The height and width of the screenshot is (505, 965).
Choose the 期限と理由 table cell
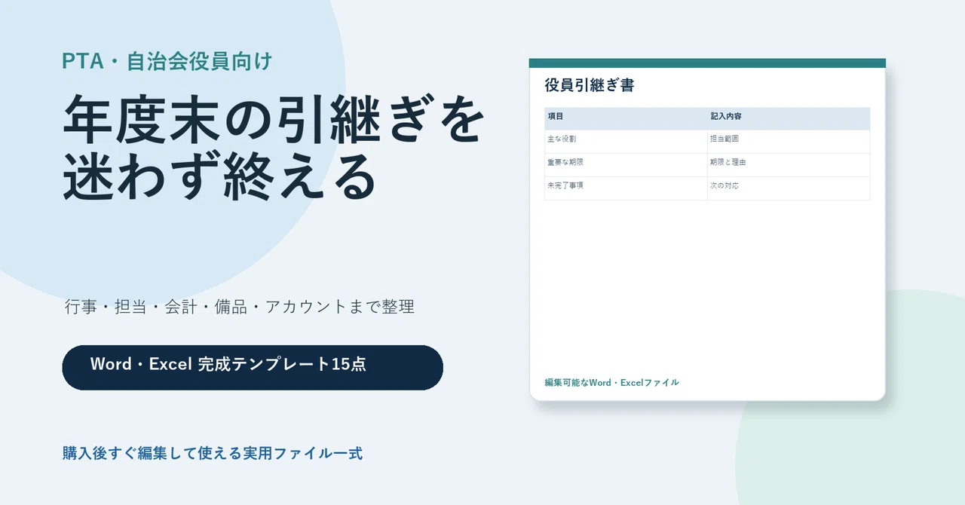[x=789, y=165]
